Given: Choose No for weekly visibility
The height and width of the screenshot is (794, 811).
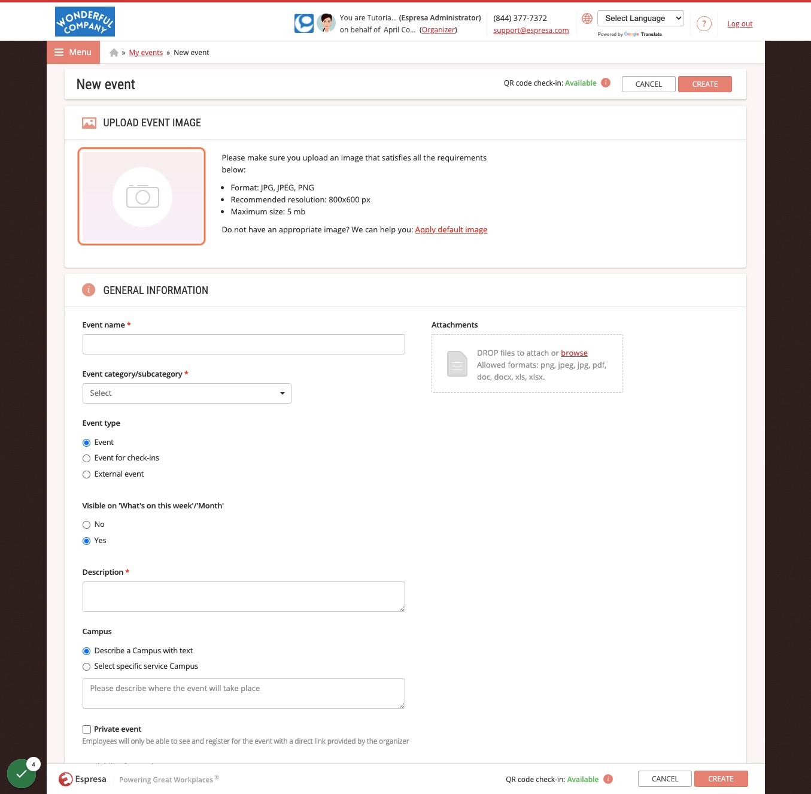Looking at the screenshot, I should 86,525.
